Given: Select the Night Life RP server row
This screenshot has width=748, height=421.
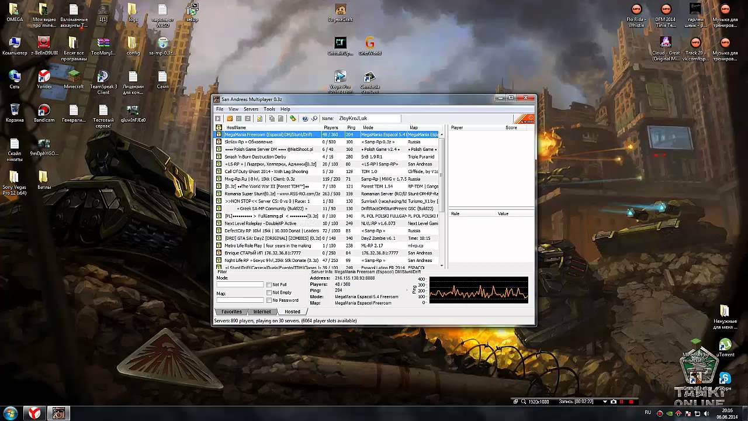Looking at the screenshot, I should tap(327, 260).
